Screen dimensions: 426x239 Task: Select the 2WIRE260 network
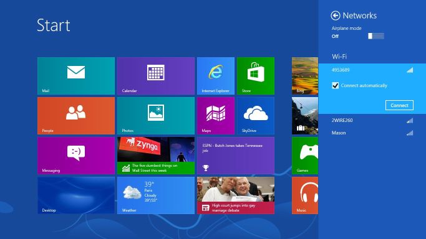372,120
